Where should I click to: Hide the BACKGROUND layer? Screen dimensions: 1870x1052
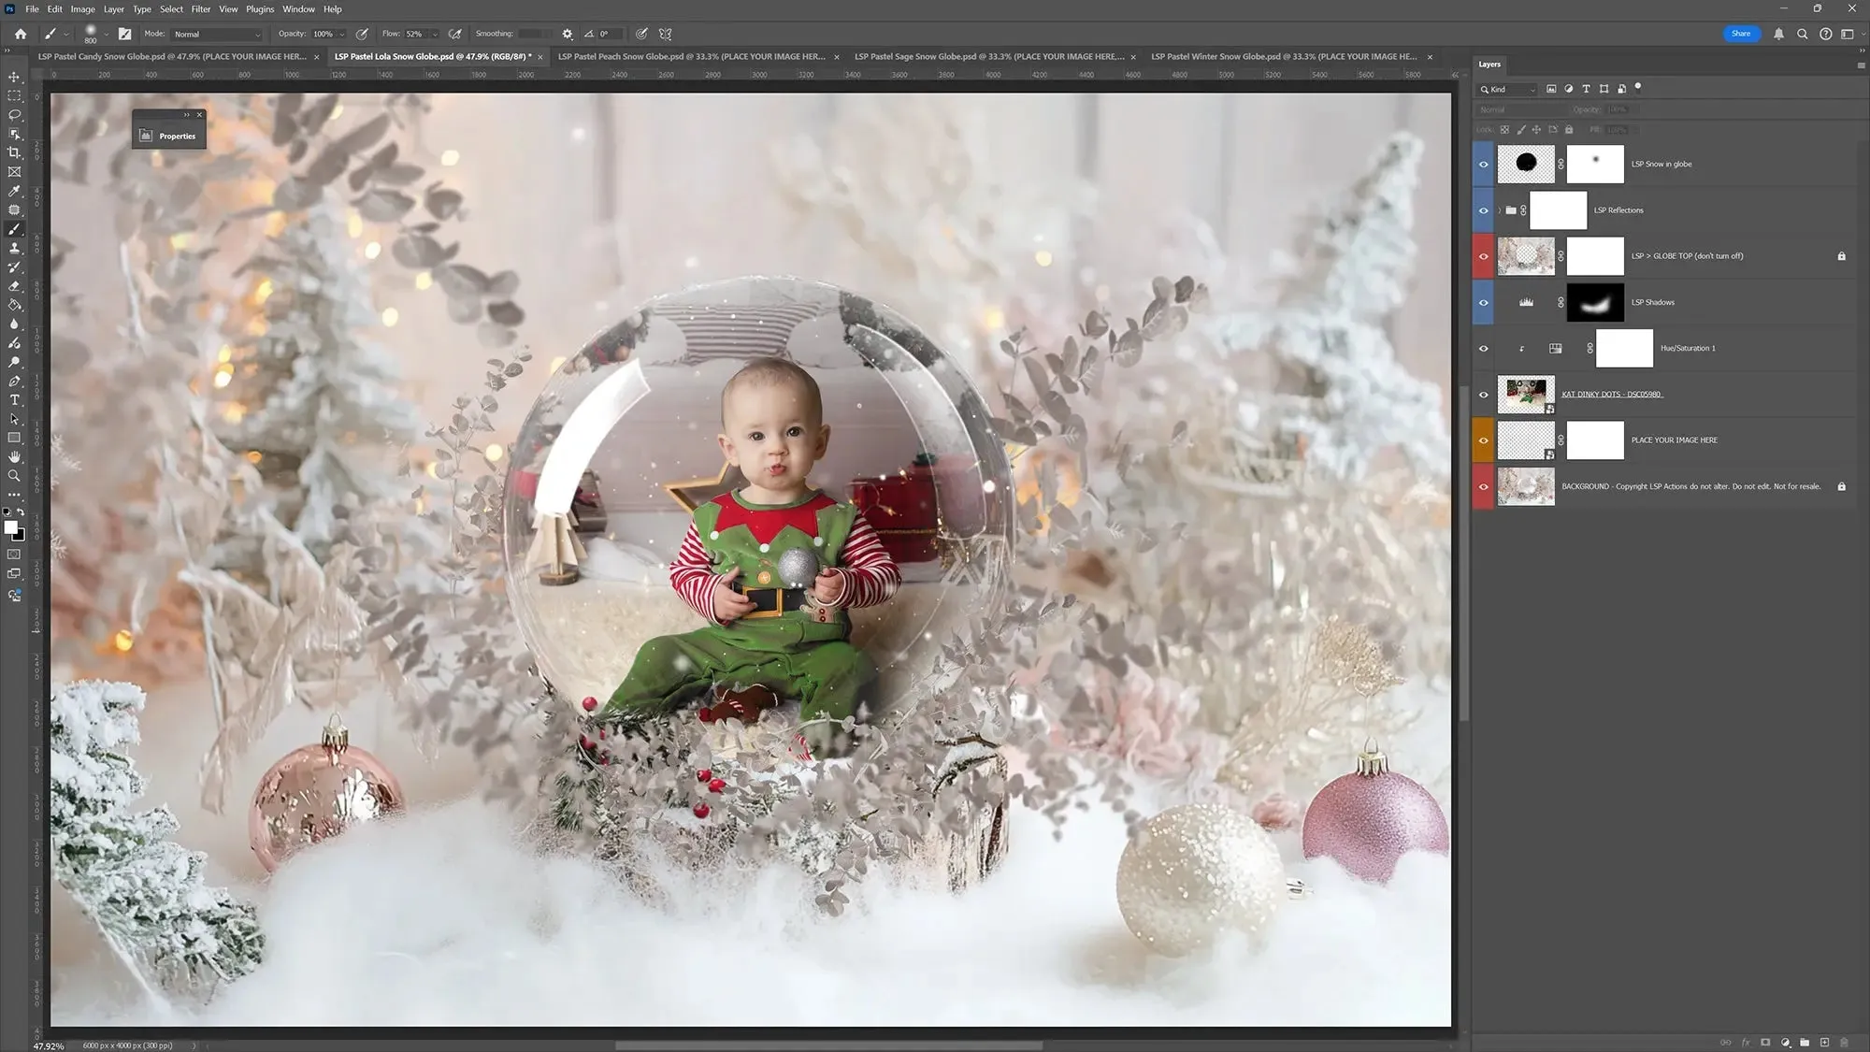point(1483,487)
